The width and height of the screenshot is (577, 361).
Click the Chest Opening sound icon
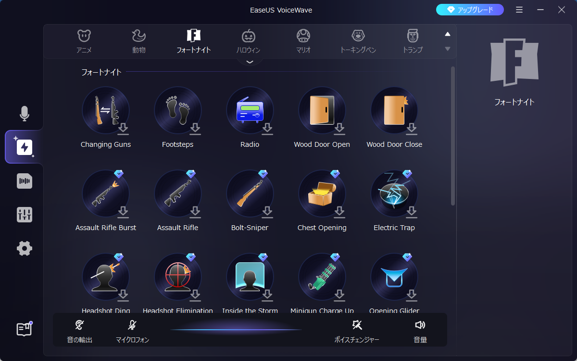point(322,193)
